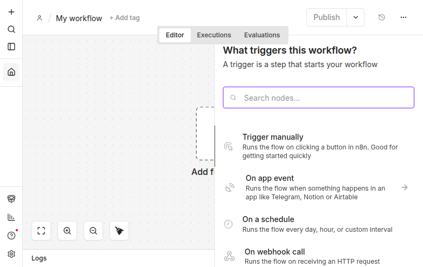This screenshot has width=423, height=267.
Task: Go to the home overview icon
Action: [11, 72]
